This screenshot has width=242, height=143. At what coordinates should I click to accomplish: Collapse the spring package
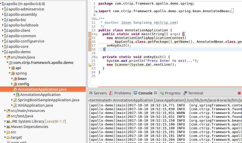point(10,73)
